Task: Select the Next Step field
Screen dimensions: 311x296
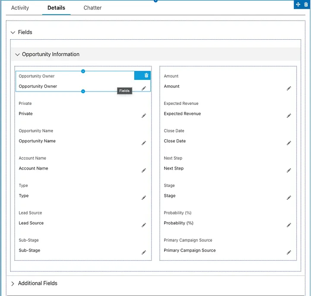Action: [228, 164]
